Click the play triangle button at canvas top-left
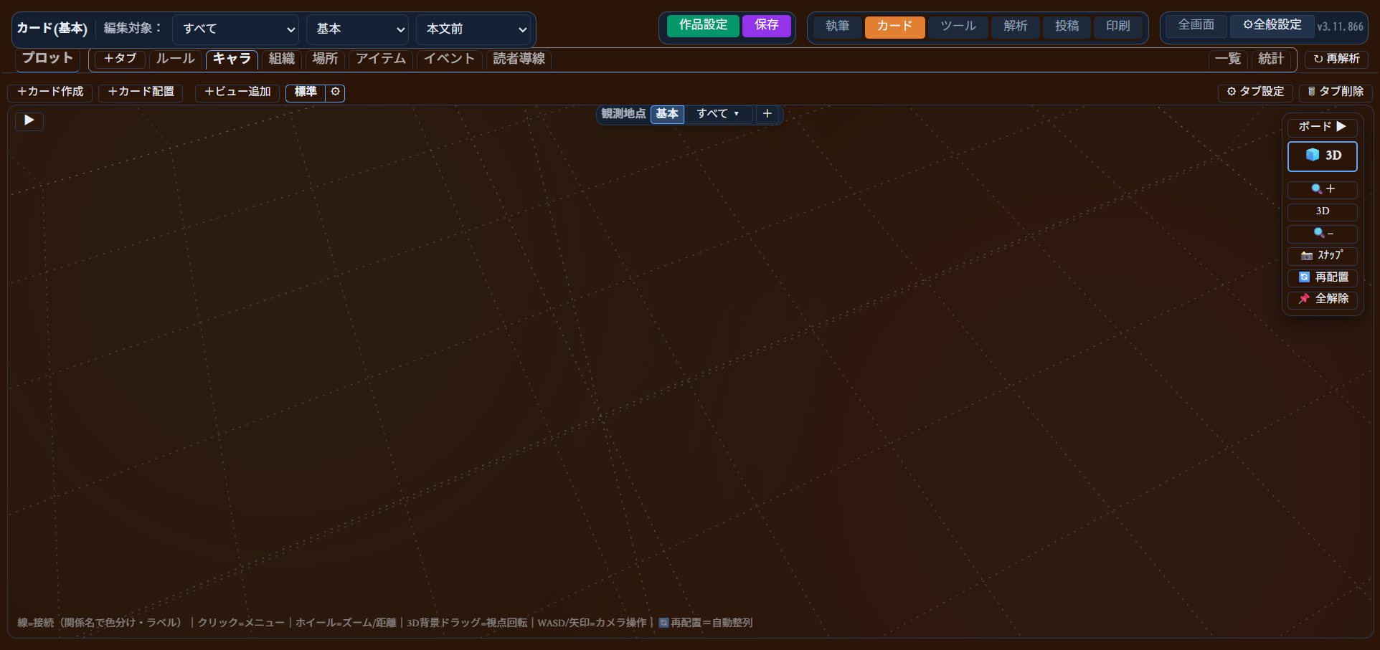The image size is (1380, 650). (x=29, y=120)
